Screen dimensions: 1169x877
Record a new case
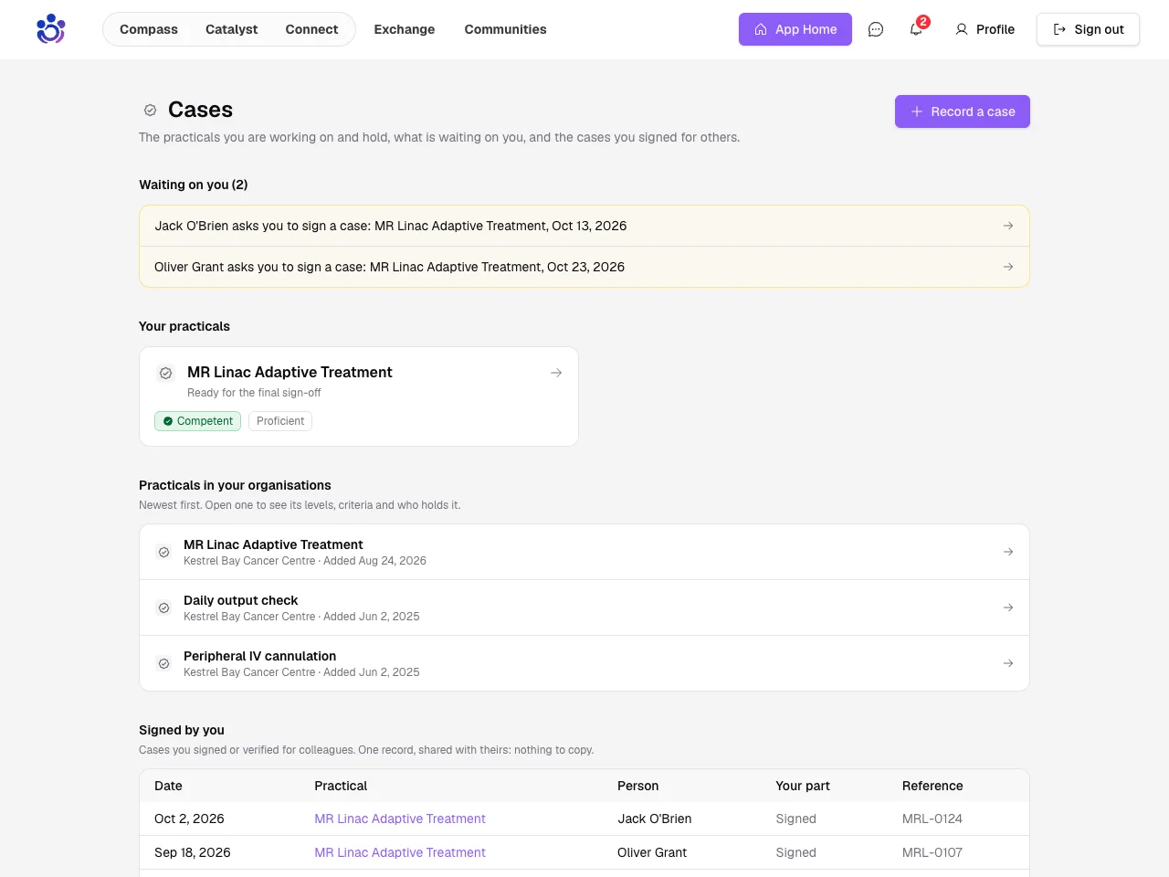tap(963, 111)
